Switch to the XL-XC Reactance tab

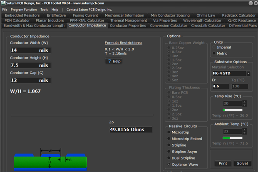(x=241, y=20)
